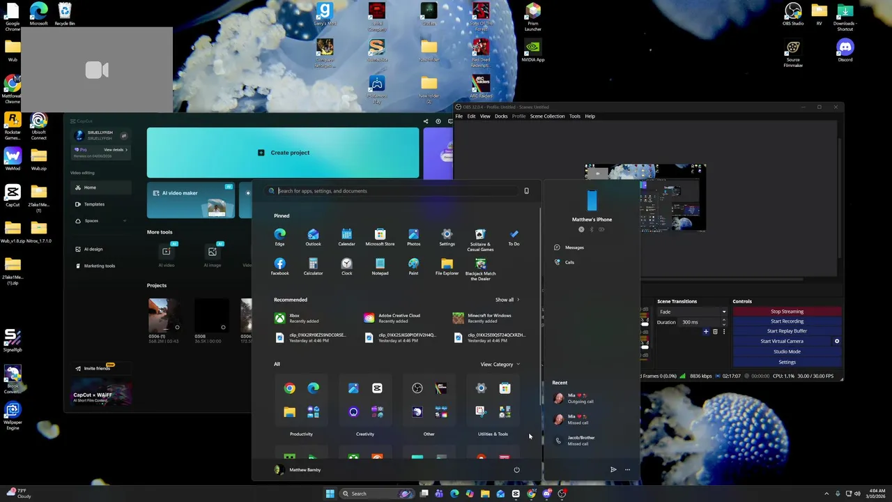Launch Calendar from Start pinned apps
The image size is (892, 502).
click(x=346, y=237)
